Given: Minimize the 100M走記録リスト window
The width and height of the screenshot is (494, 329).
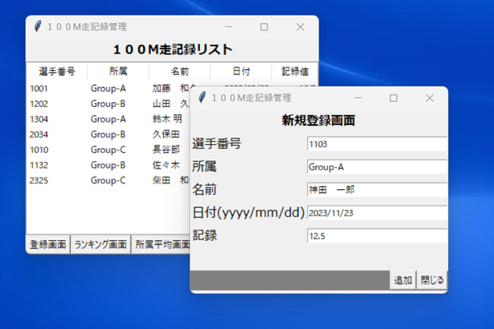Looking at the screenshot, I should pos(229,27).
